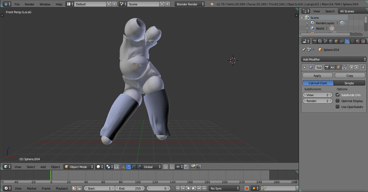Open the Render menu in the top bar
Screen dimensions: 368x192
click(29, 4)
